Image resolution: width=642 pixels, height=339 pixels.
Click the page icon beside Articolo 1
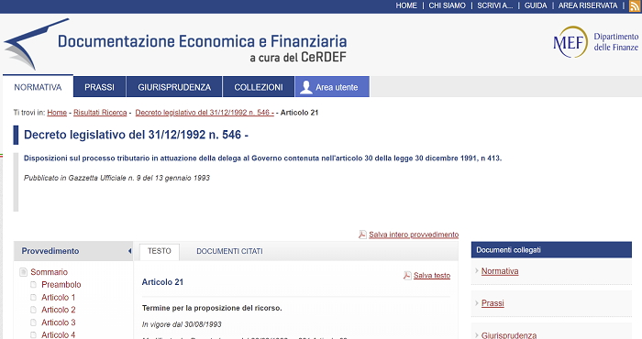coord(34,297)
